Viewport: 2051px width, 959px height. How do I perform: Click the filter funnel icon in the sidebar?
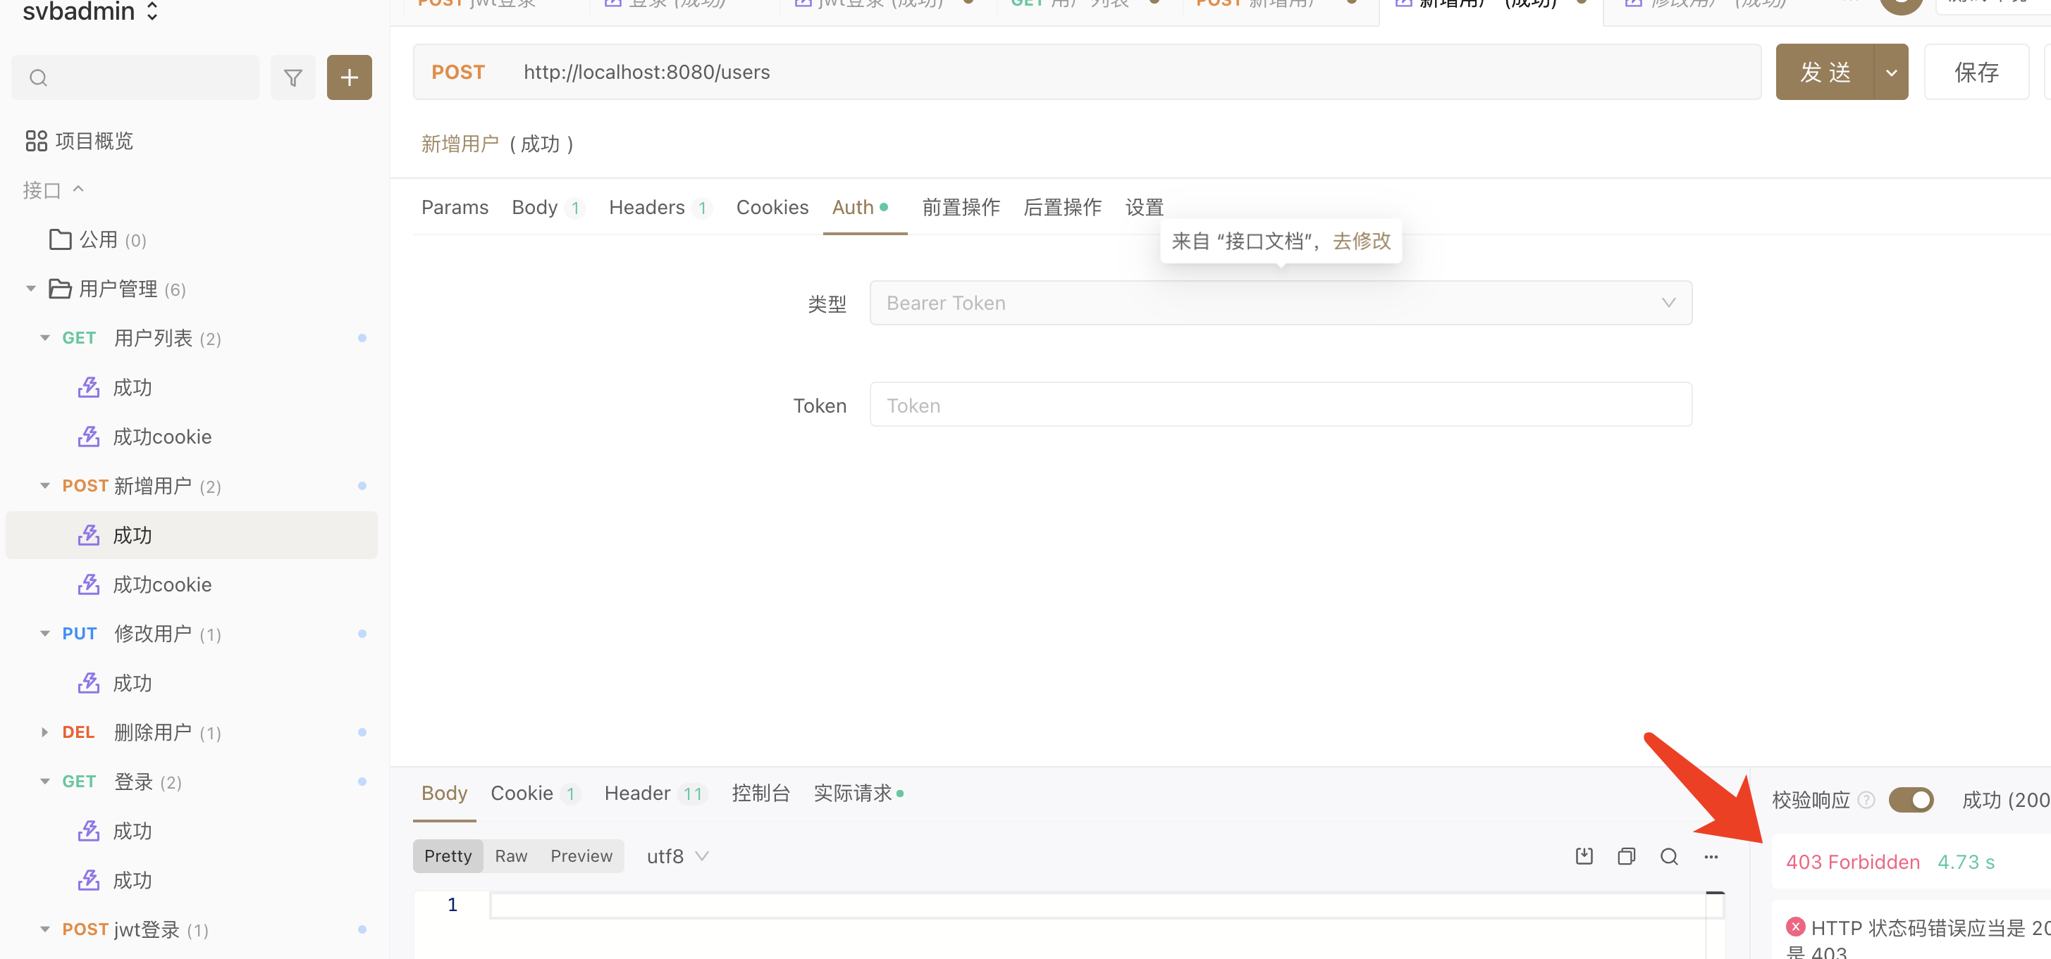click(293, 76)
